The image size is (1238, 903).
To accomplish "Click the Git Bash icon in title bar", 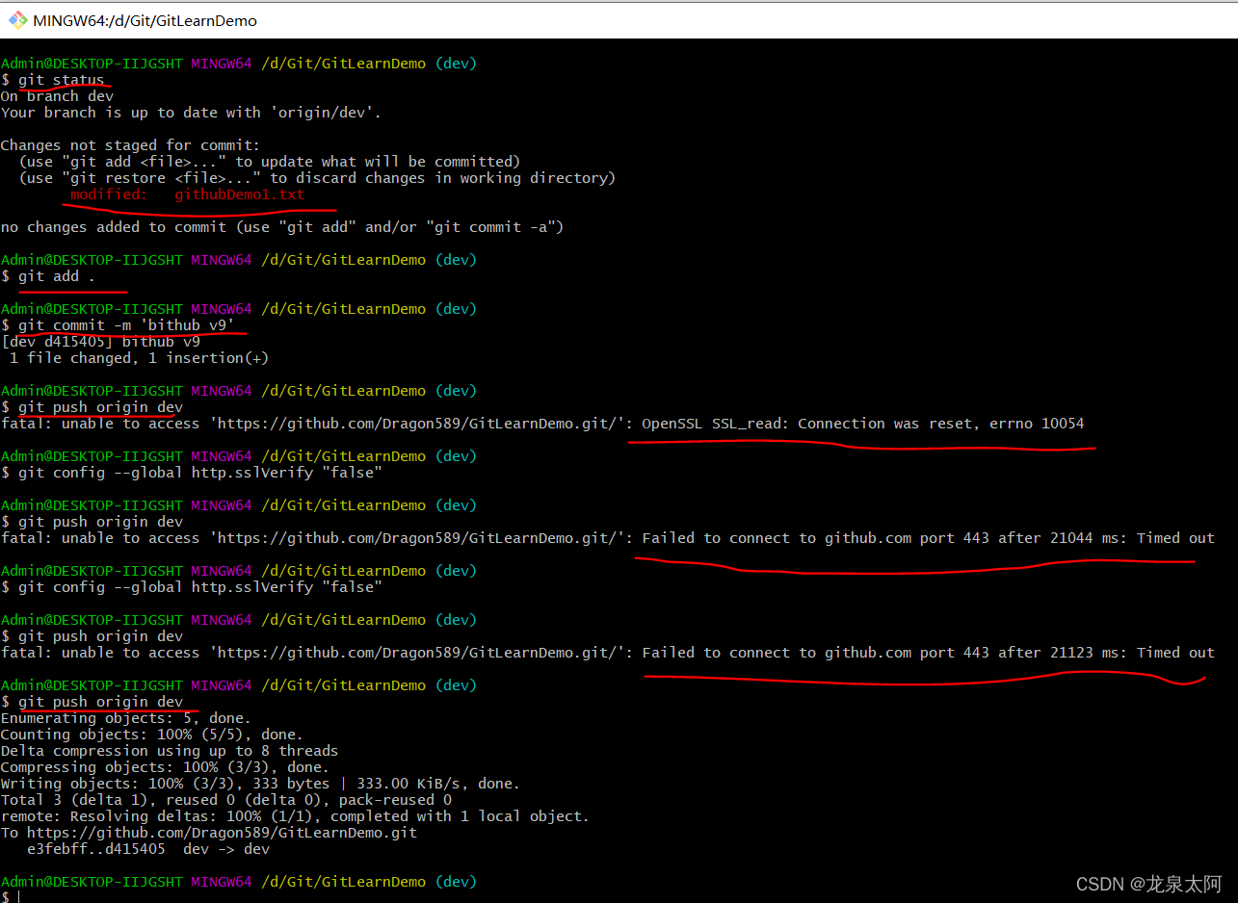I will (x=17, y=19).
